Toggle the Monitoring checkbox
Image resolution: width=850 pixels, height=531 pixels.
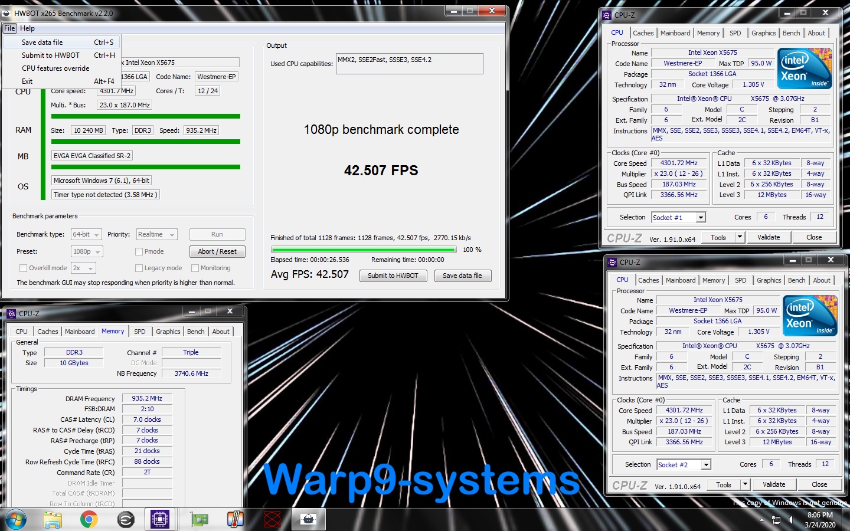tap(195, 268)
